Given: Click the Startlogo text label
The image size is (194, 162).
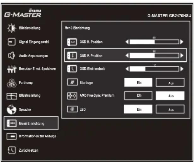Looking at the screenshot, I should point(86,83).
